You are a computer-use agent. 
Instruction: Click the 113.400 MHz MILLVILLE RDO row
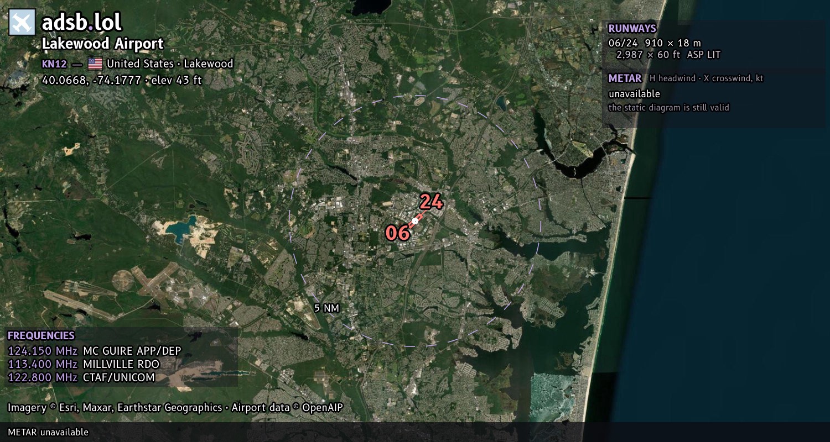pyautogui.click(x=84, y=364)
